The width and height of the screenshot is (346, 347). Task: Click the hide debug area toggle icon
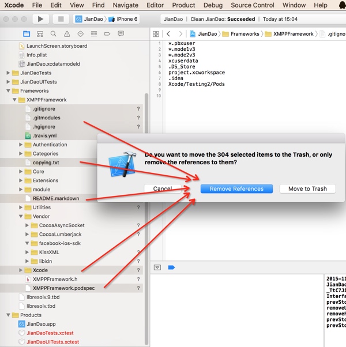pyautogui.click(x=157, y=267)
